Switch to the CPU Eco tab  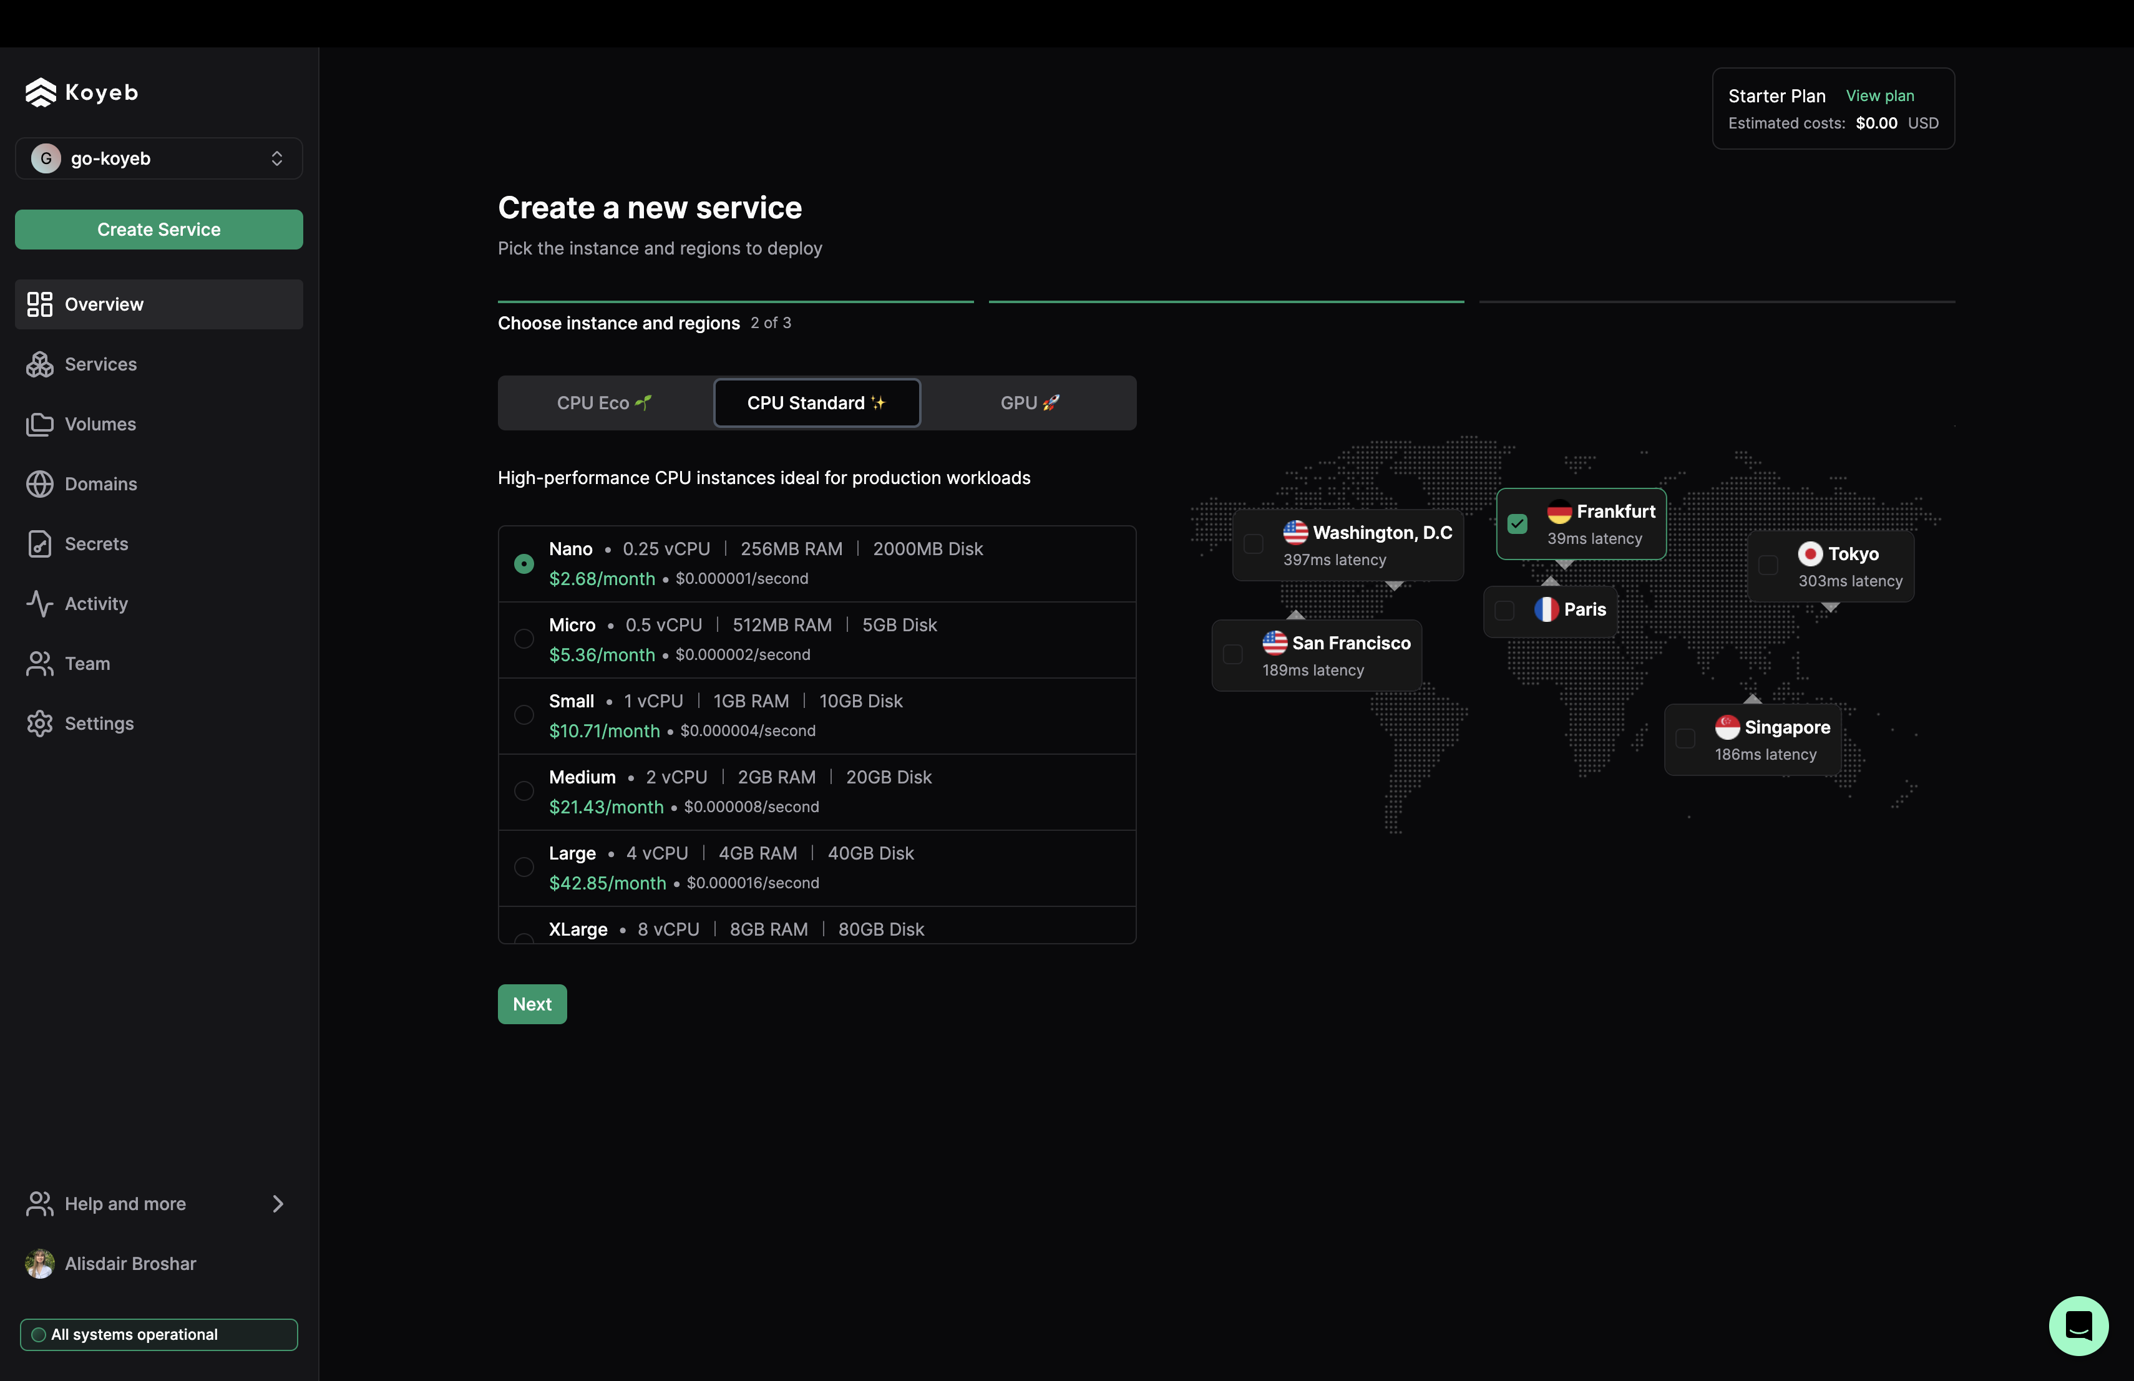[x=605, y=404]
